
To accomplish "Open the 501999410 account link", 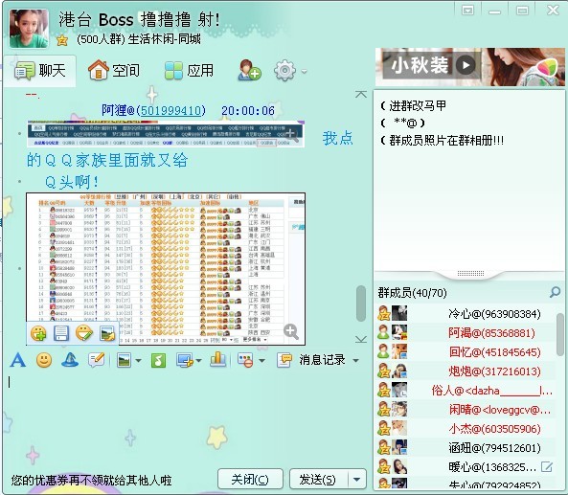I will 170,110.
